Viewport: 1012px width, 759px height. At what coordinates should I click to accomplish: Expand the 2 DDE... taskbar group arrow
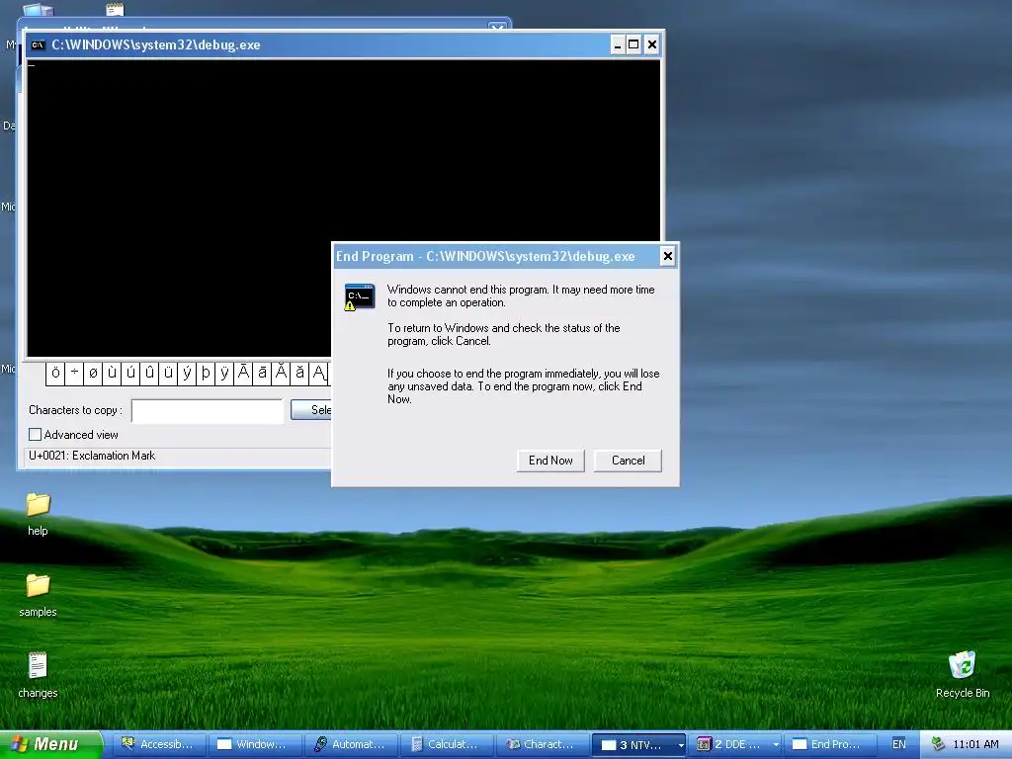click(776, 745)
